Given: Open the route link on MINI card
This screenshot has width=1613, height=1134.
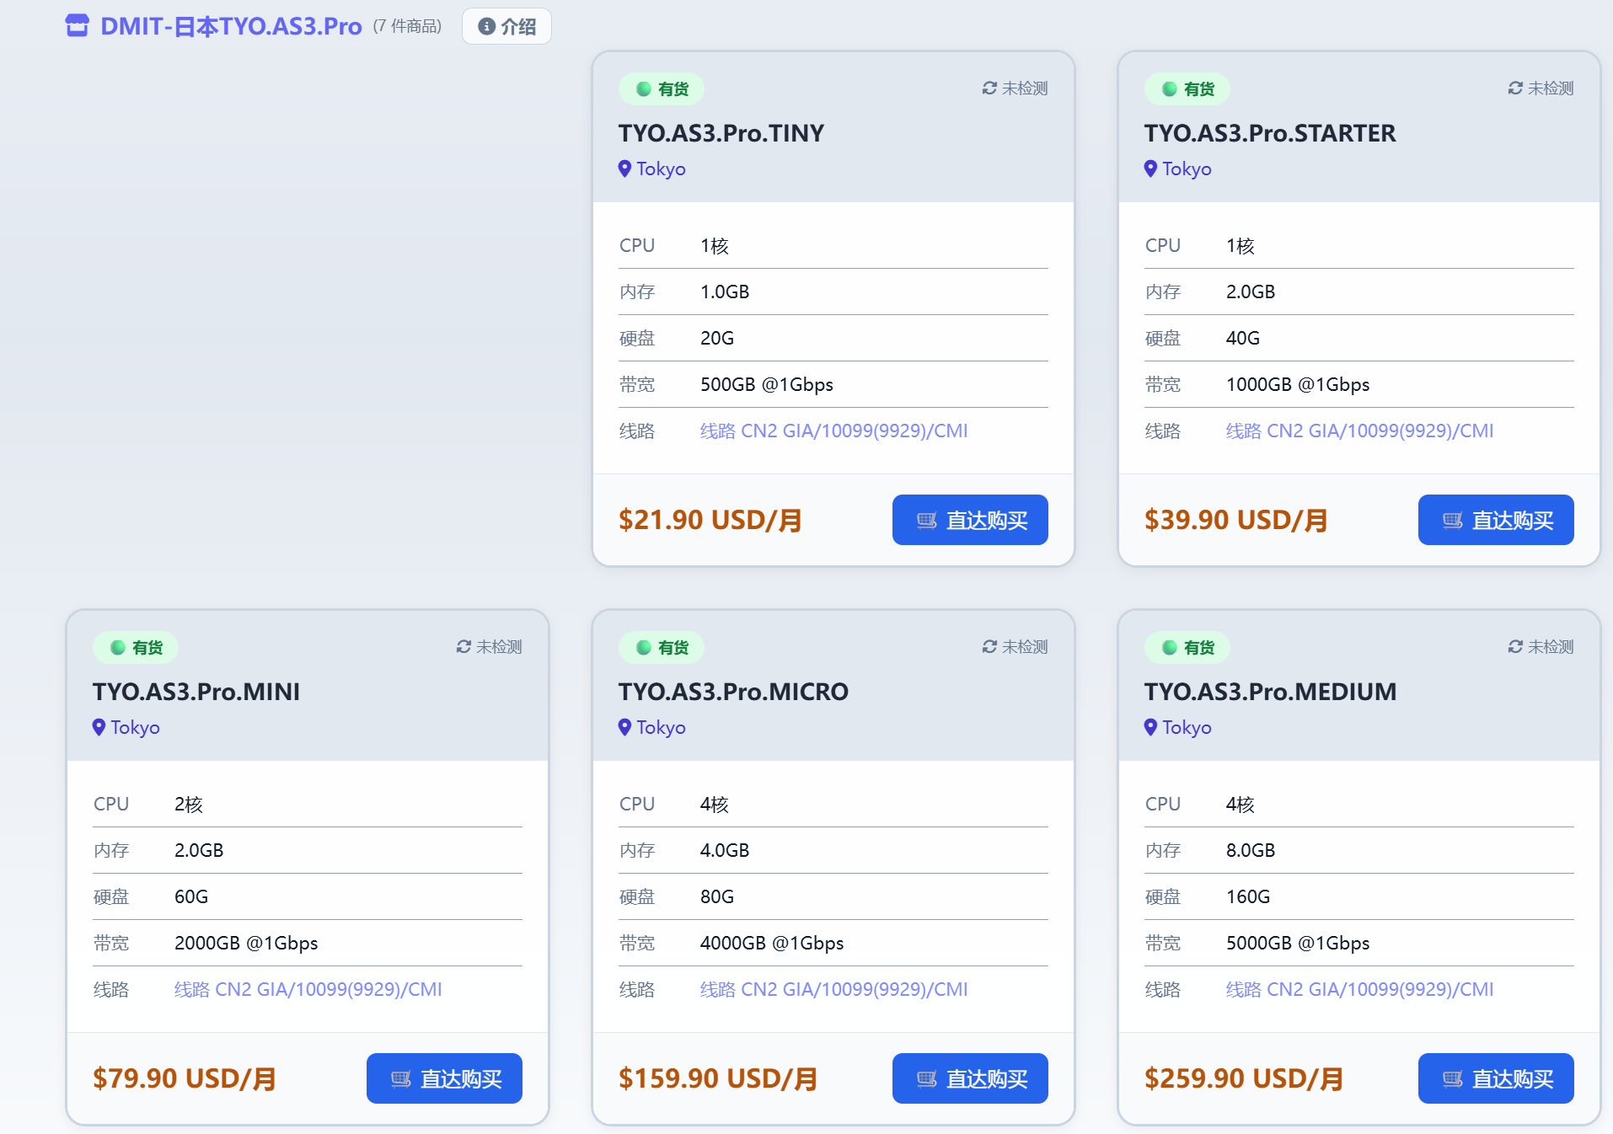Looking at the screenshot, I should click(308, 990).
